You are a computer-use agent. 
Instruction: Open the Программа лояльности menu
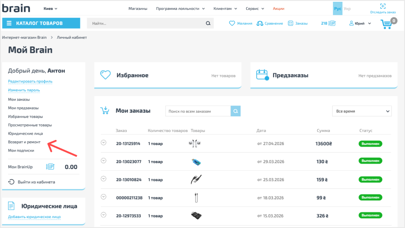pos(180,8)
